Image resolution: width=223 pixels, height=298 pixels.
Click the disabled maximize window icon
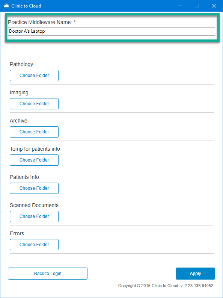[197, 6]
